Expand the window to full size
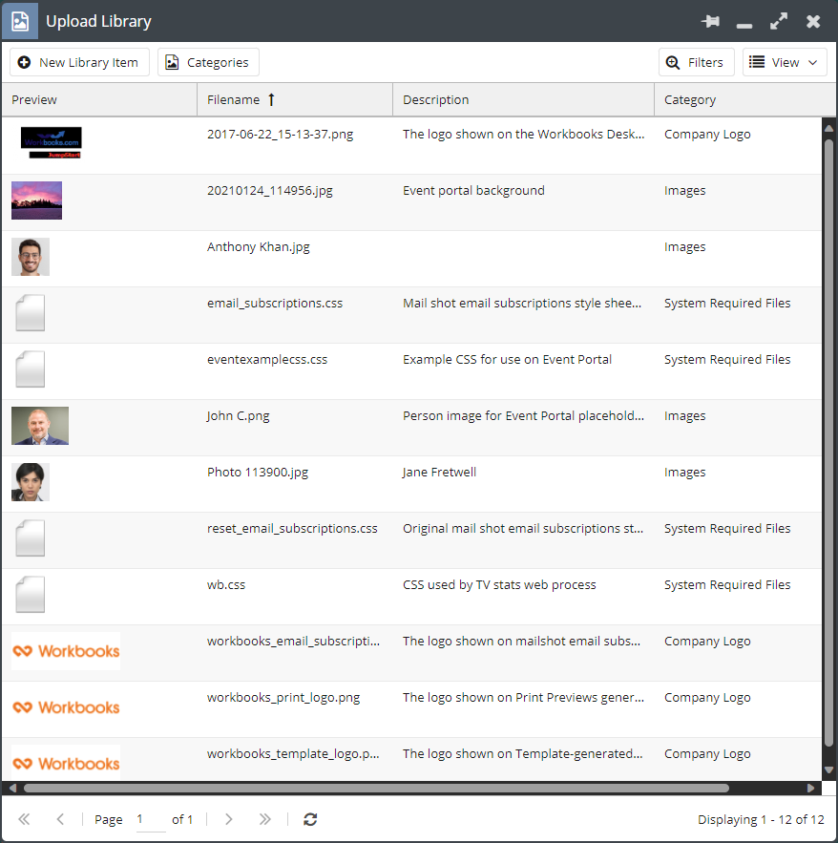Screen dimensions: 838x843 click(779, 21)
